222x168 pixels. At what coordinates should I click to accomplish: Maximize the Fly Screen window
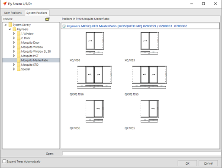[203, 4]
